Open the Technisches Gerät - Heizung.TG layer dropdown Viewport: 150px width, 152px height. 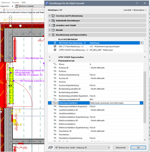tap(82, 147)
